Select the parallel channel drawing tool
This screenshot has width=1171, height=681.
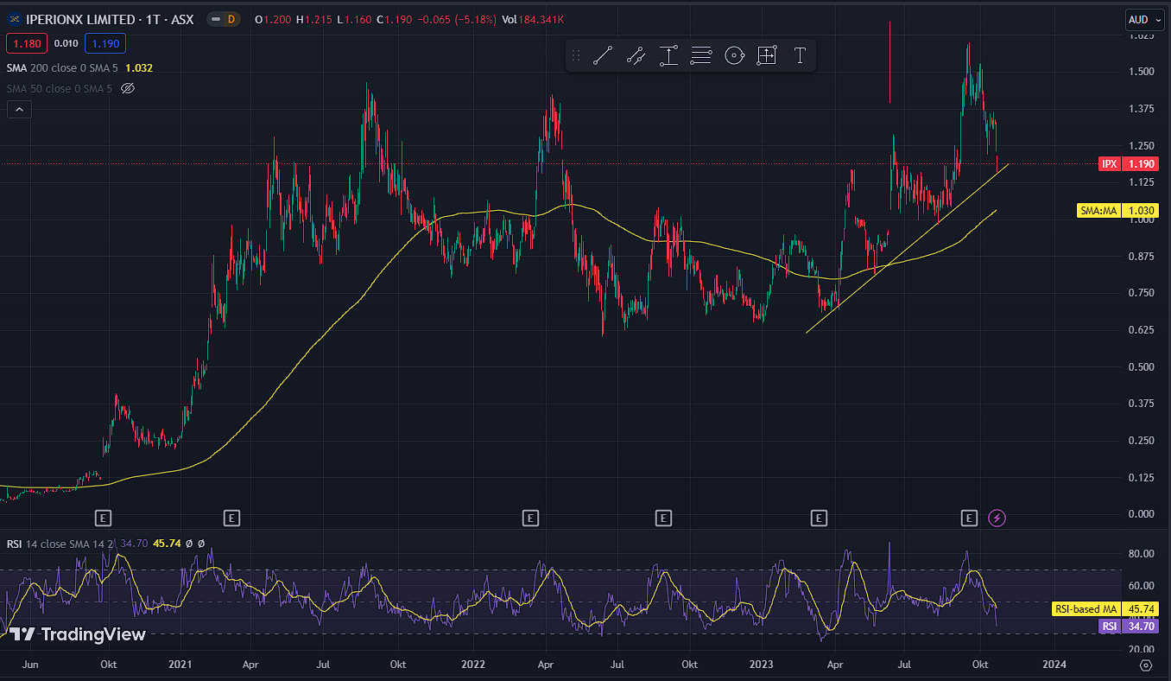click(636, 56)
